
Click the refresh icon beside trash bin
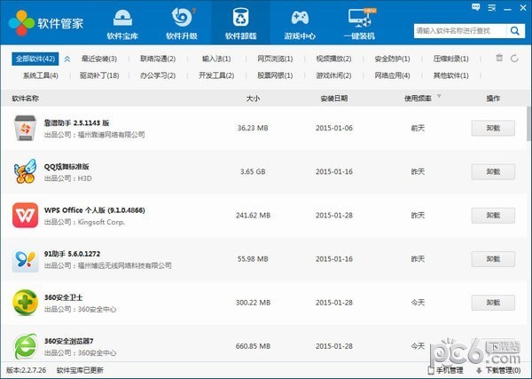[x=516, y=58]
